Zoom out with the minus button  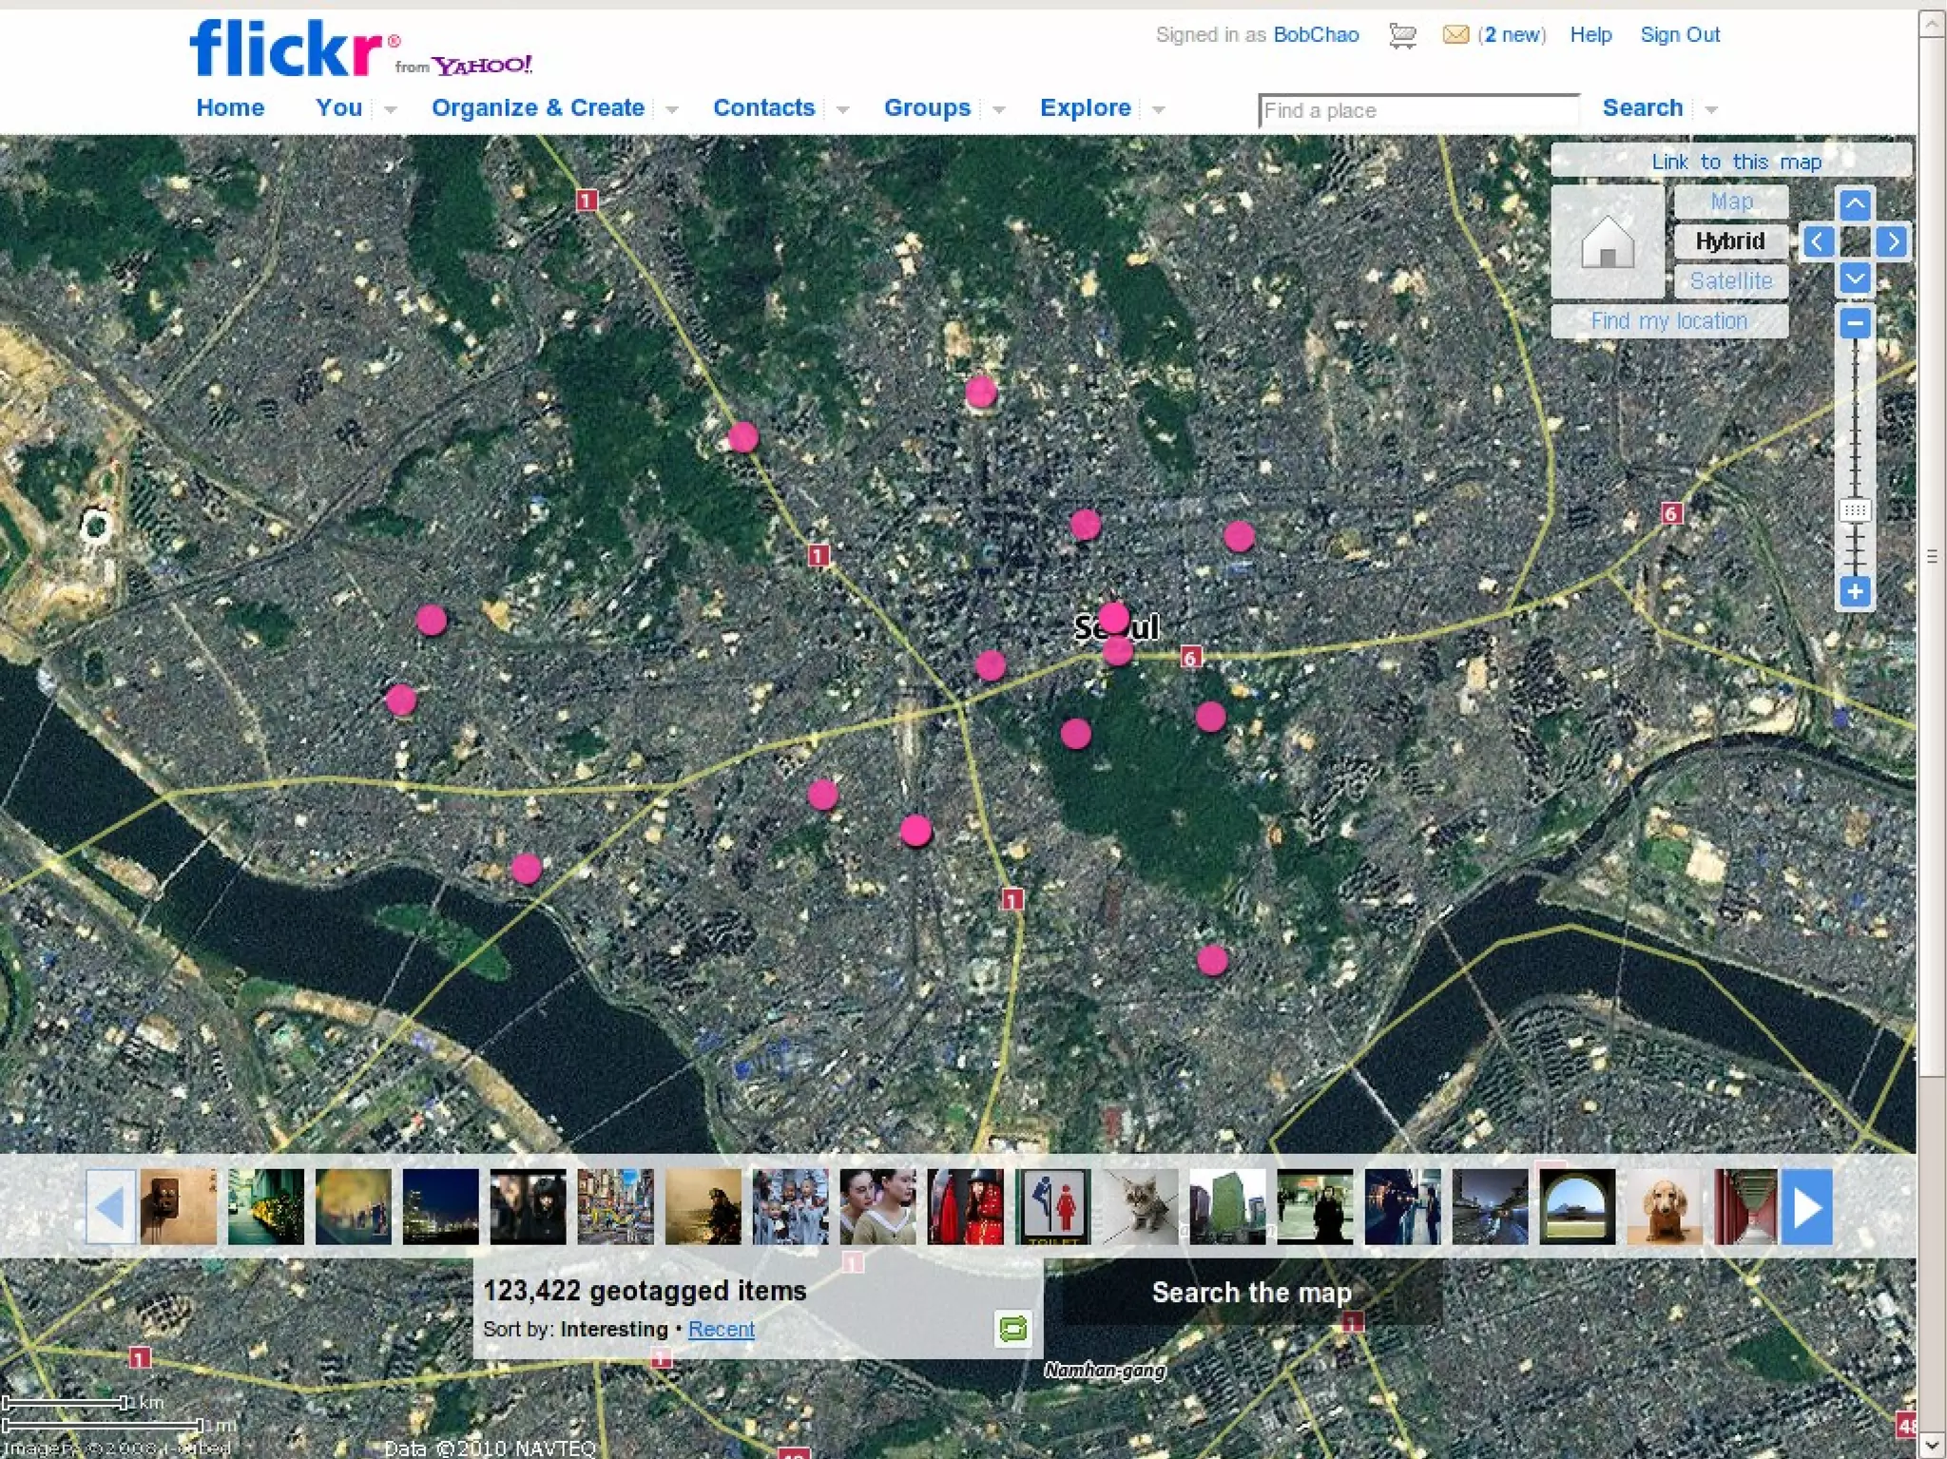click(x=1854, y=323)
